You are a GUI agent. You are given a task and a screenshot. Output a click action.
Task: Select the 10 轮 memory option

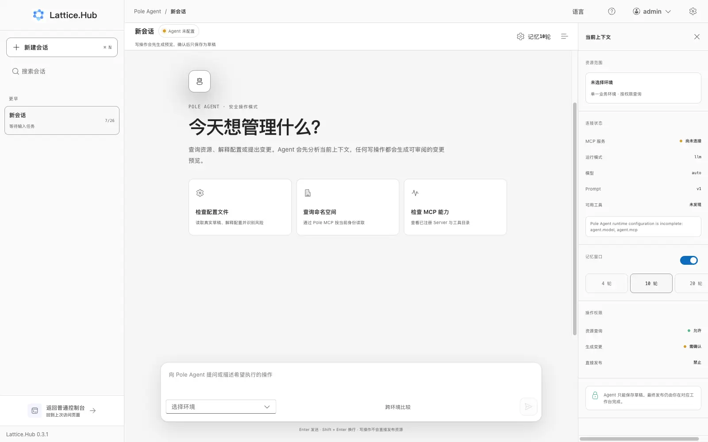point(651,283)
